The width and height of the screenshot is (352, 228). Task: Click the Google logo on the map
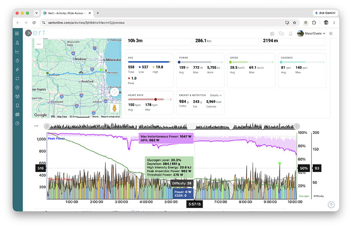pos(40,115)
